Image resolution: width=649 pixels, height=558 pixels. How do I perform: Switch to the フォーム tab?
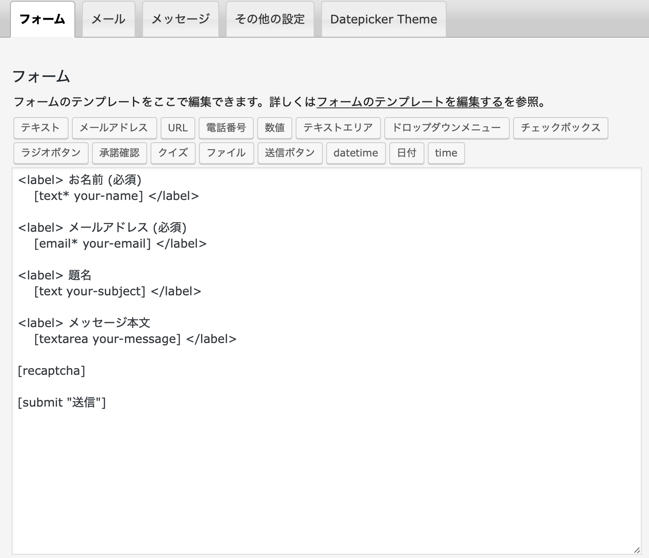pos(43,19)
